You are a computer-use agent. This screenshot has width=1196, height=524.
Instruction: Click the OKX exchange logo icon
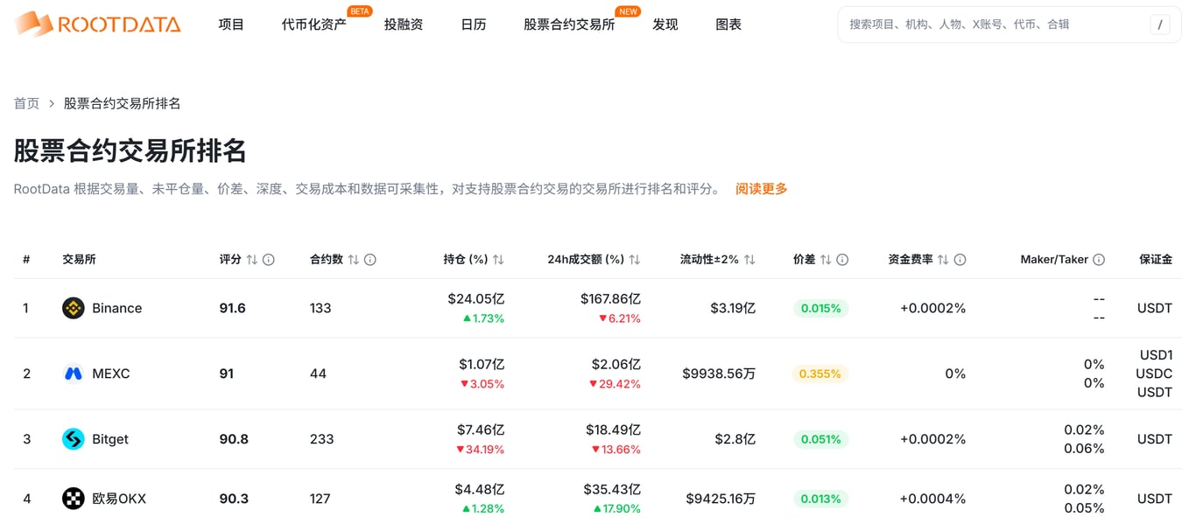74,499
